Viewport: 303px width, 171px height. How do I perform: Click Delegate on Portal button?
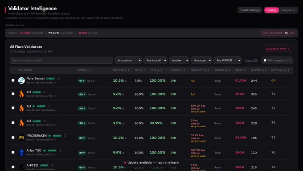[277, 49]
